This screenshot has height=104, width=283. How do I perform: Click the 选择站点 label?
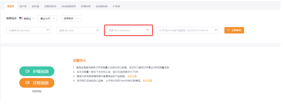11,18
